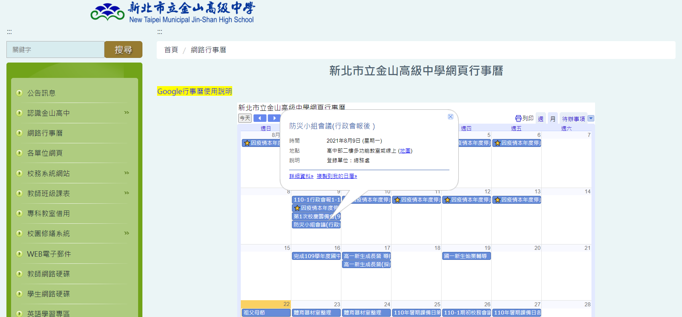Expand the 校園修繕系統 chevron
The width and height of the screenshot is (682, 317).
tap(126, 233)
